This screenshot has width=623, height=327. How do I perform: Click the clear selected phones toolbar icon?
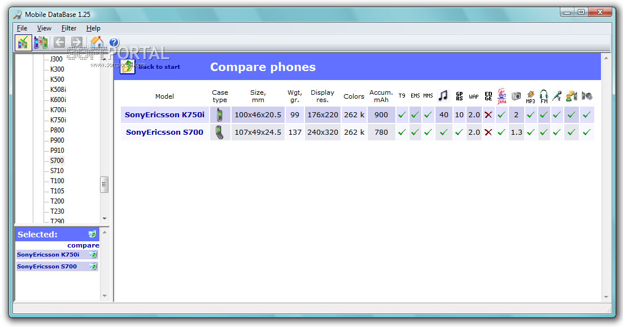coord(41,42)
